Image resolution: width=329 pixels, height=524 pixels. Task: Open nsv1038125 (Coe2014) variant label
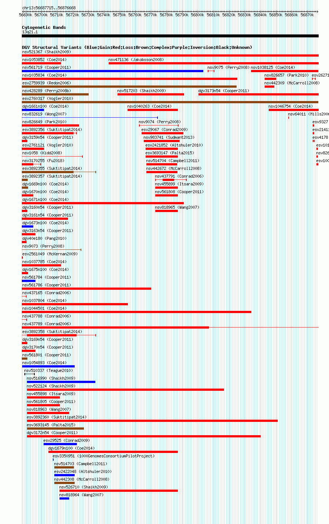point(273,67)
